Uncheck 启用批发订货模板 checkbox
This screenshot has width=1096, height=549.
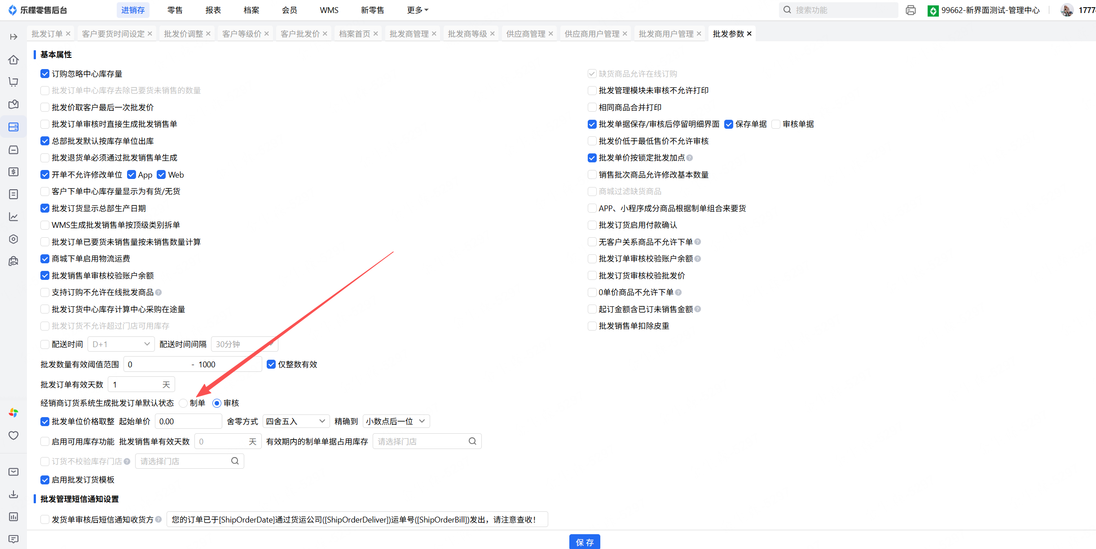point(45,480)
